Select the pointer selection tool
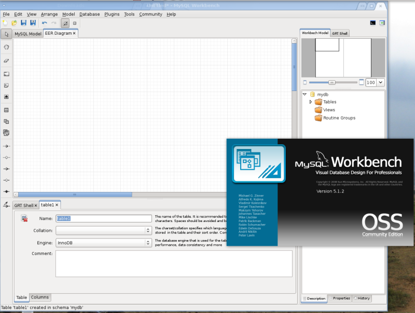The image size is (415, 313). point(6,34)
